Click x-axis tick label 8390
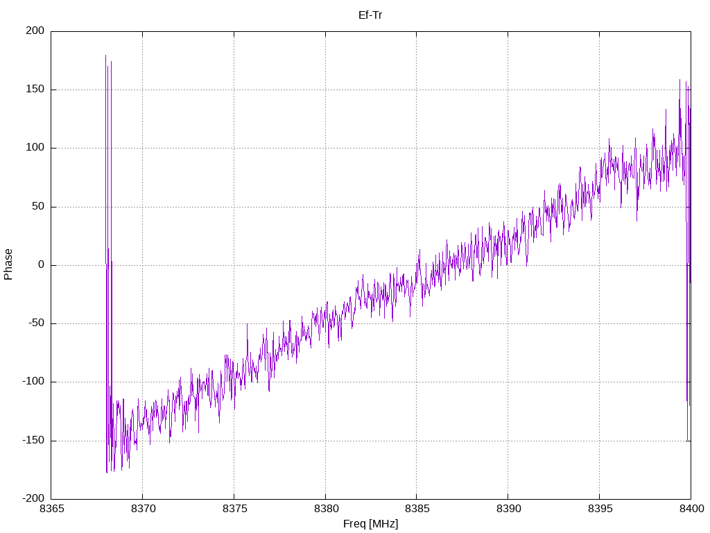 tap(508, 509)
